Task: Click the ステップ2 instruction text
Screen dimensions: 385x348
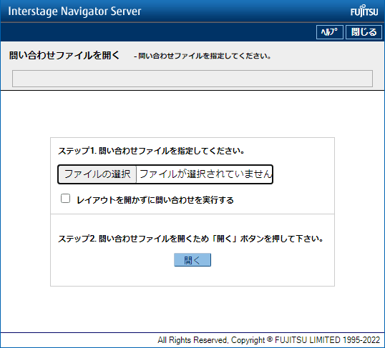Action: (x=190, y=239)
